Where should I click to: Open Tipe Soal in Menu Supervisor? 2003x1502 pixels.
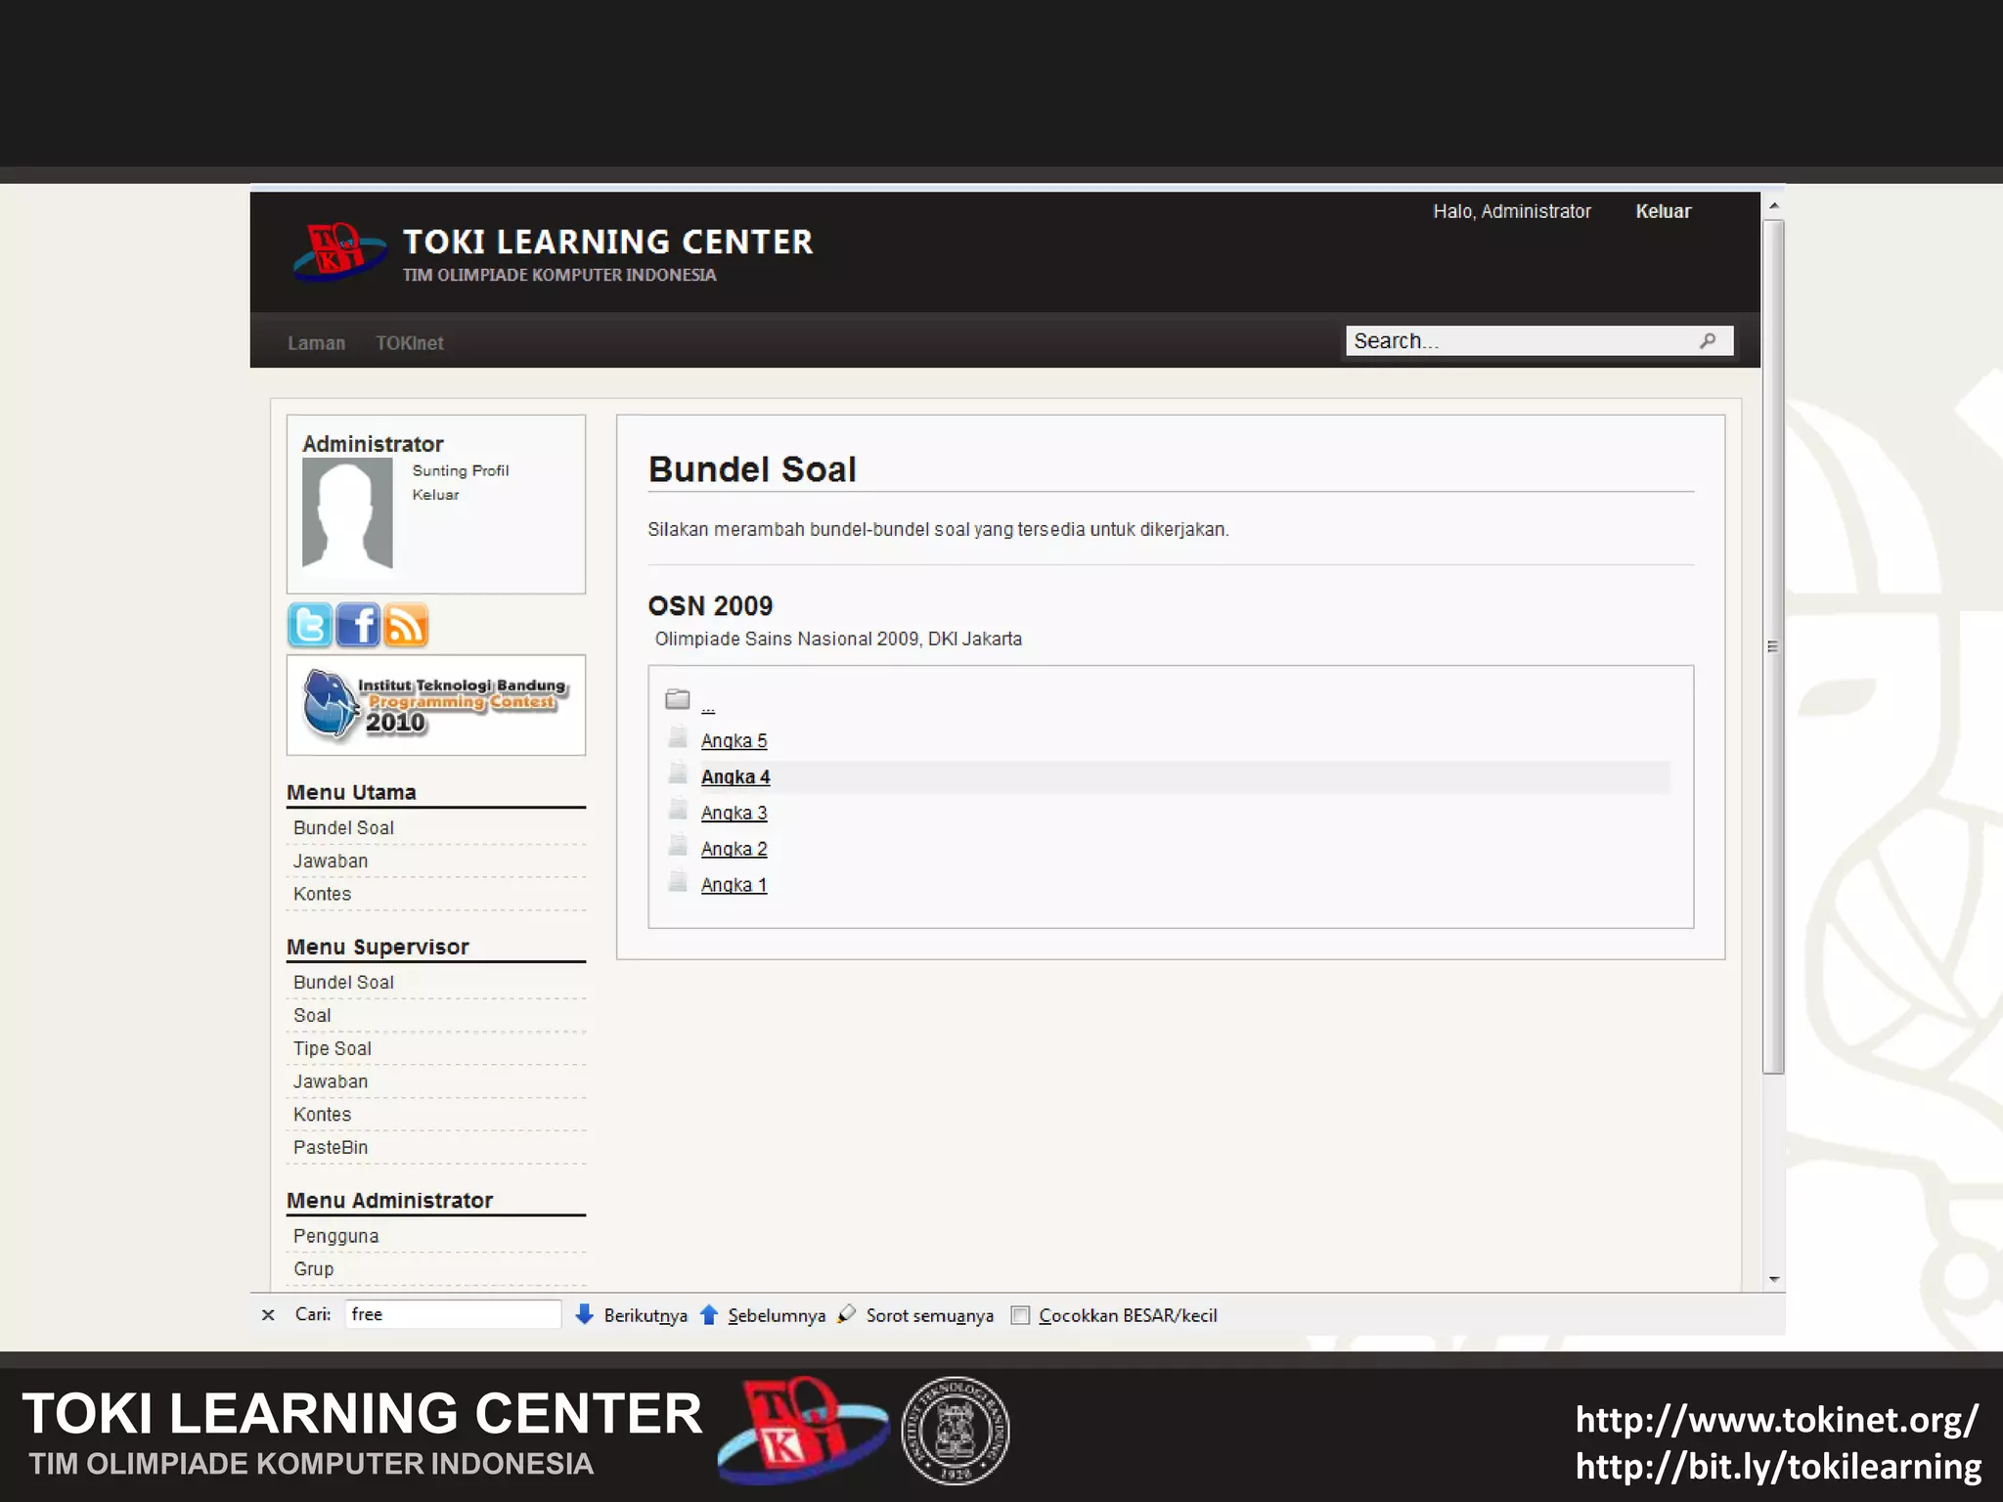(x=333, y=1048)
